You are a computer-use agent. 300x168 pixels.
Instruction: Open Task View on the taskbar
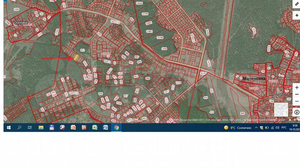coord(30,128)
